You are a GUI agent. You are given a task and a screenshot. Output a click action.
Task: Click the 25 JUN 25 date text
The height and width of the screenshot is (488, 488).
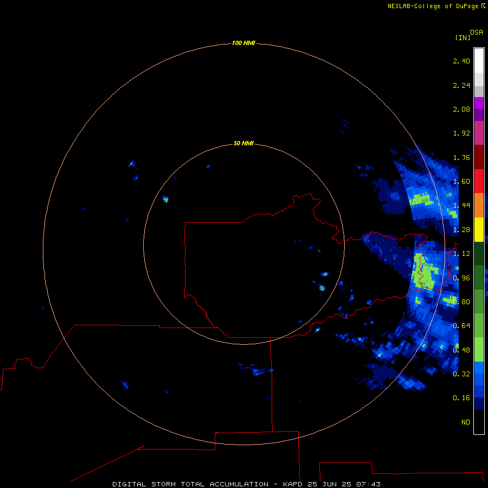330,484
